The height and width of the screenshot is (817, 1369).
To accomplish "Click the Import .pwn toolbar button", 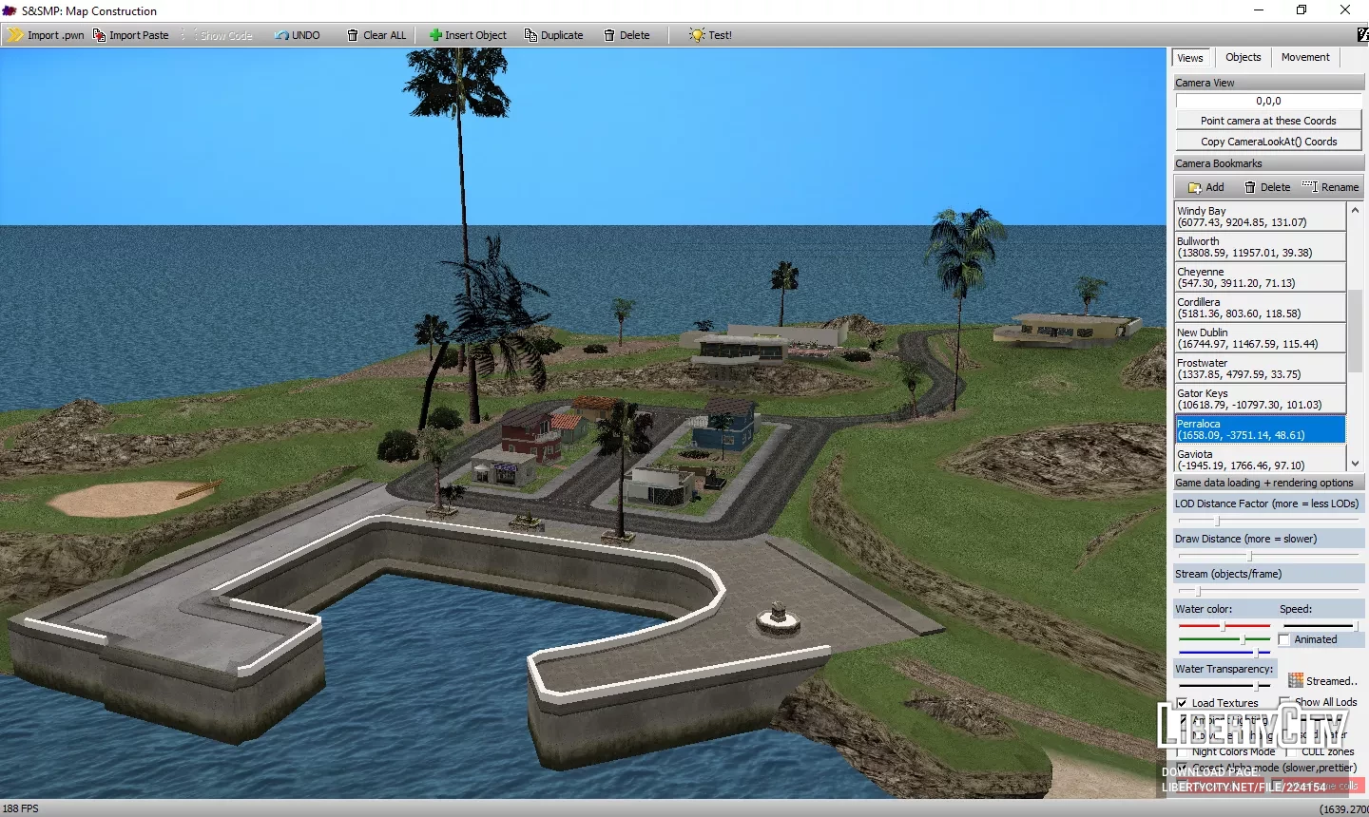I will [x=46, y=35].
